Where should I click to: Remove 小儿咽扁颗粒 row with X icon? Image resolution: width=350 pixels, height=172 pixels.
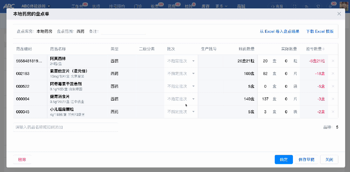point(333,112)
